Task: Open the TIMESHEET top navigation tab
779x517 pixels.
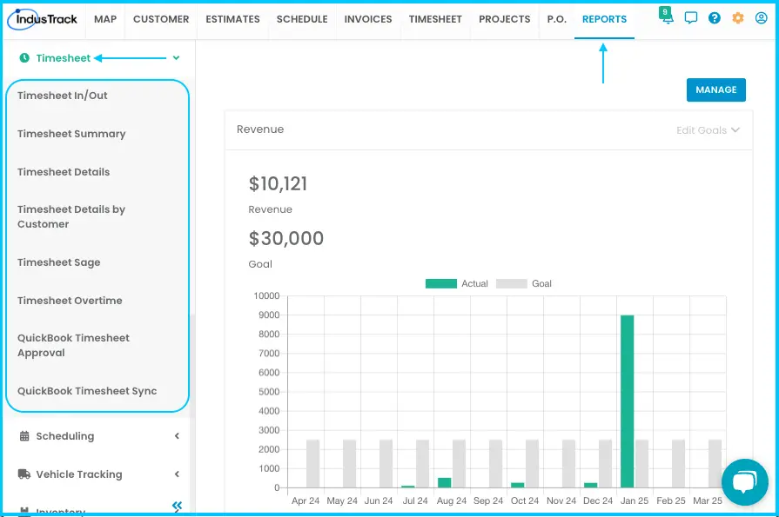Action: [x=435, y=19]
